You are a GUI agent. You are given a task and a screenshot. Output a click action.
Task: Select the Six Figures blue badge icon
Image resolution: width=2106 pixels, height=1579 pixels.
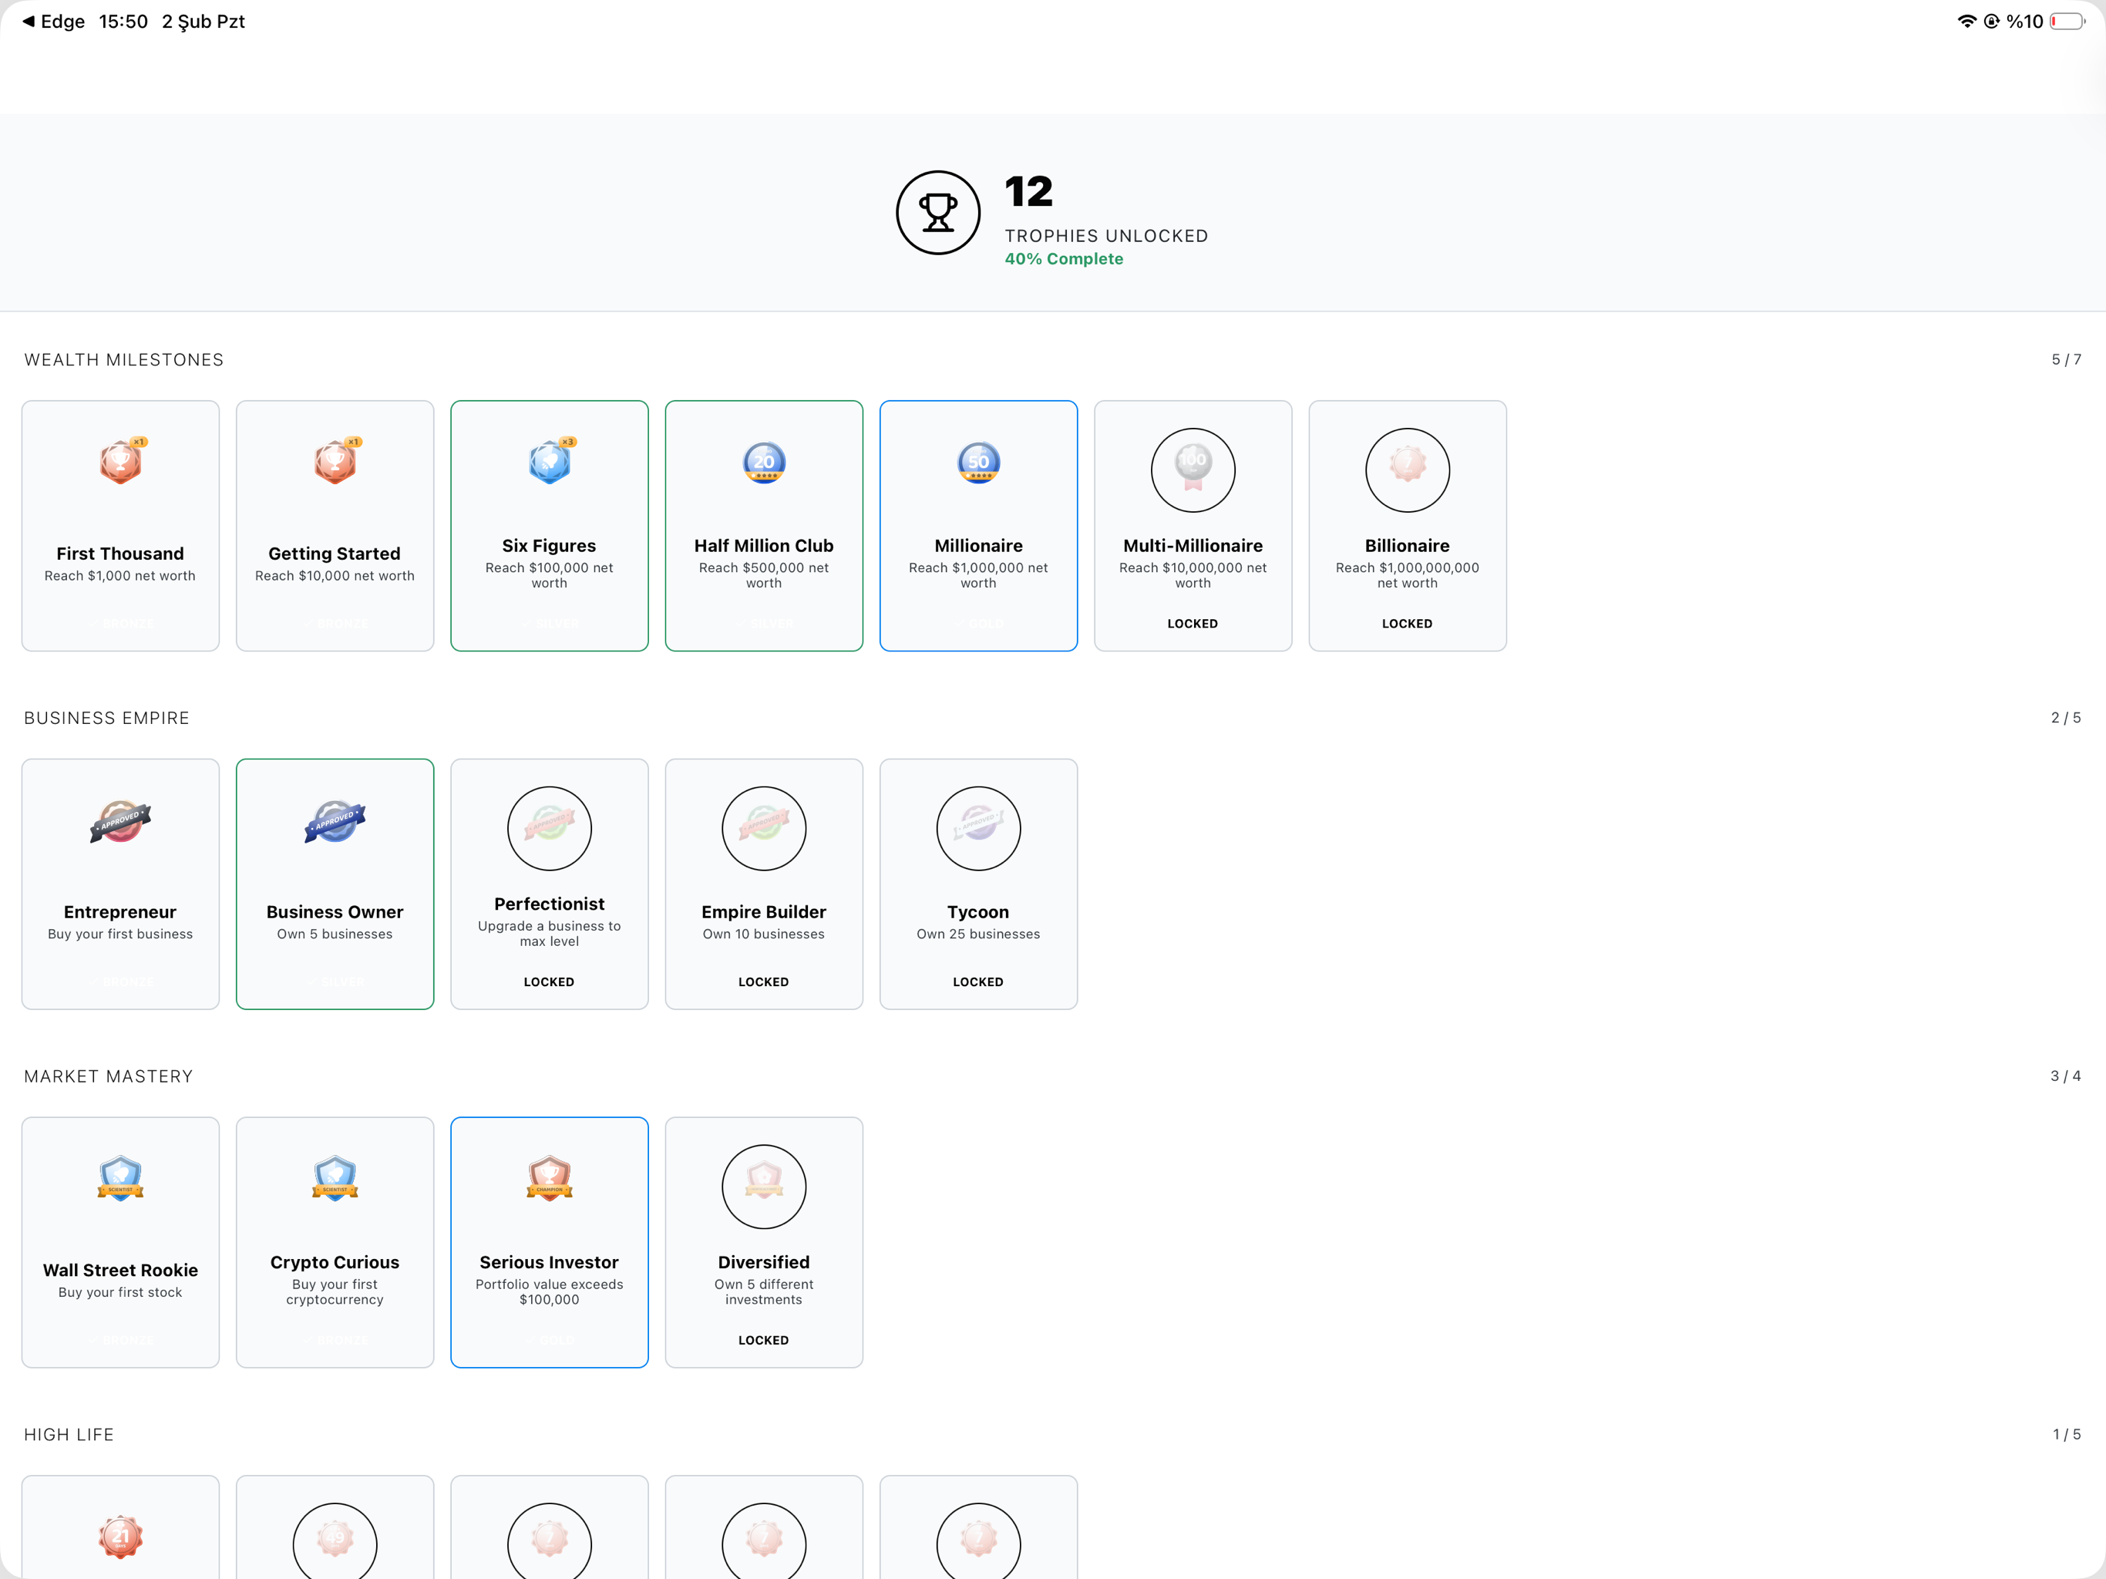pyautogui.click(x=550, y=462)
